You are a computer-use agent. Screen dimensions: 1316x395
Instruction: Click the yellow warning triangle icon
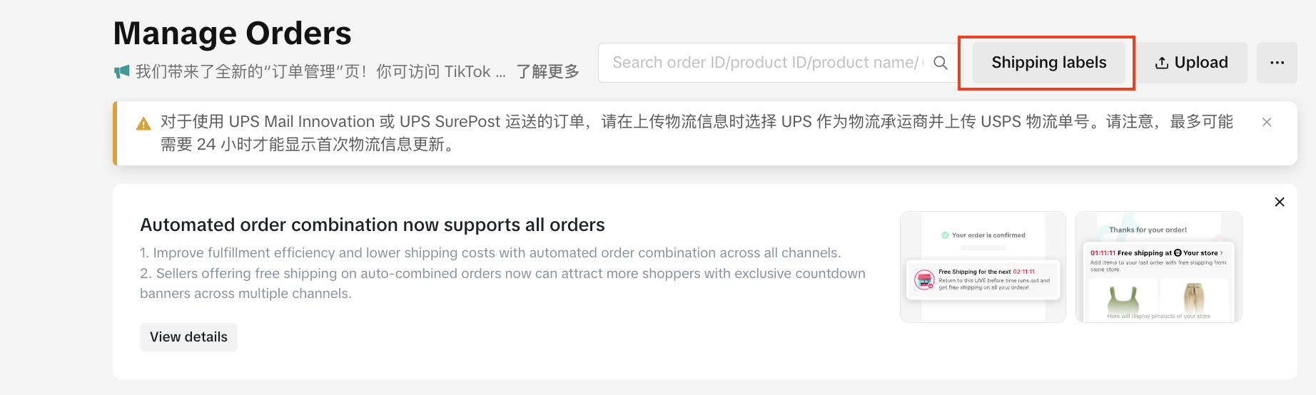point(143,124)
